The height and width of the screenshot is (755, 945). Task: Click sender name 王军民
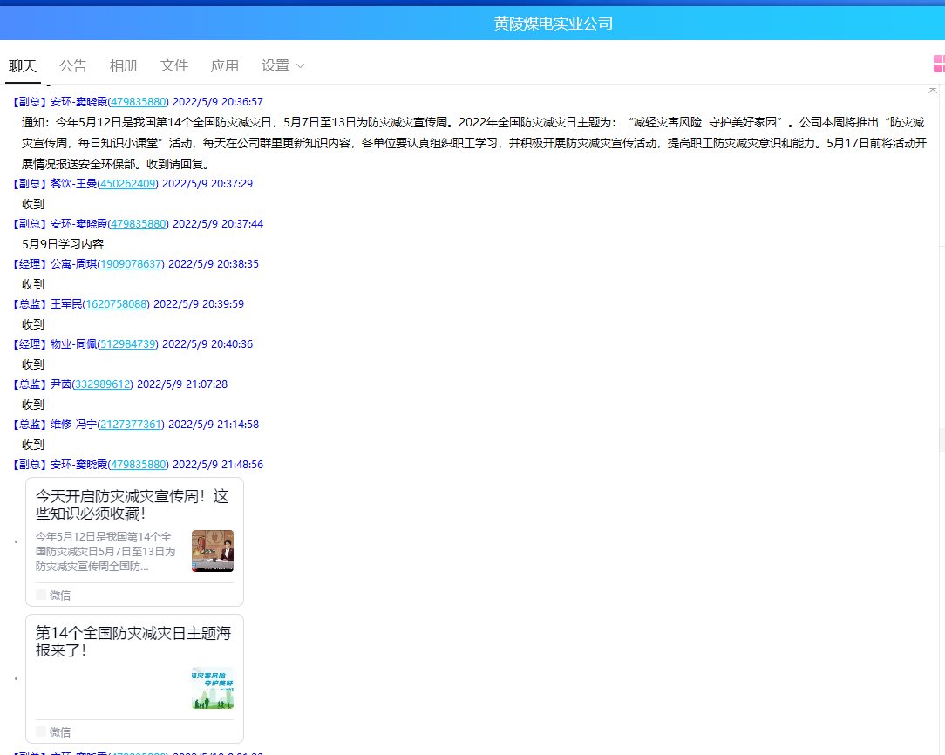coord(66,304)
